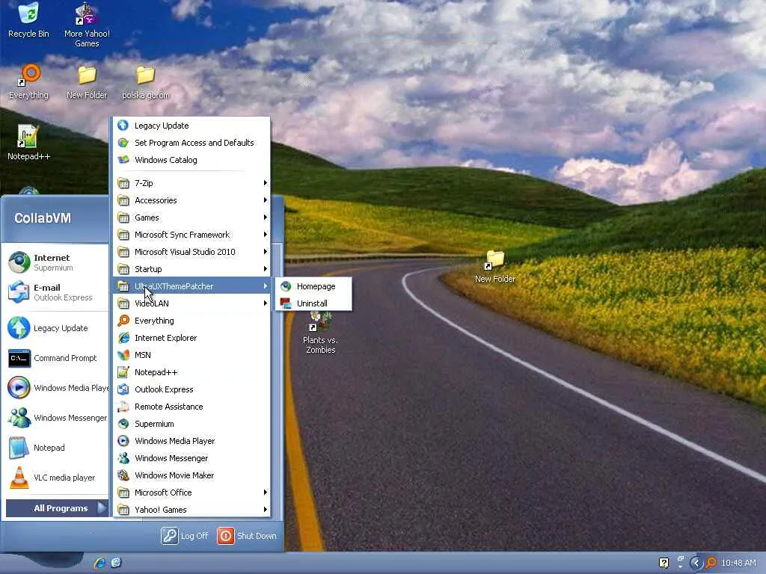Launch Internet Explorer from All Programs

pos(192,338)
